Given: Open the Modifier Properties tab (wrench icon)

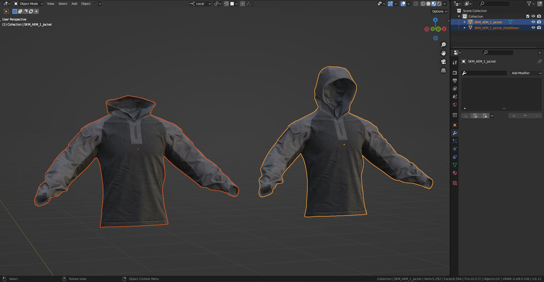Looking at the screenshot, I should click(454, 133).
